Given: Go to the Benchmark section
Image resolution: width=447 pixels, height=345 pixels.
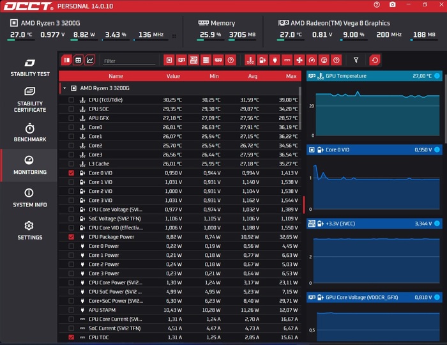Looking at the screenshot, I should coord(29,132).
